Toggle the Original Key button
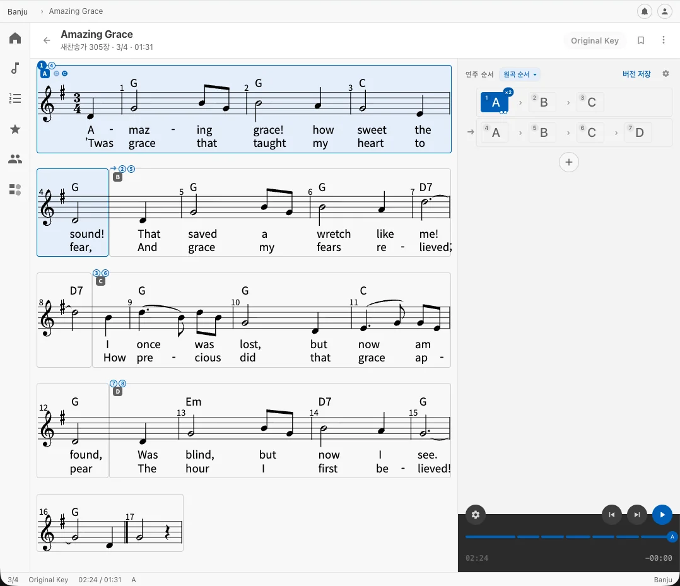The width and height of the screenshot is (680, 586). (595, 41)
